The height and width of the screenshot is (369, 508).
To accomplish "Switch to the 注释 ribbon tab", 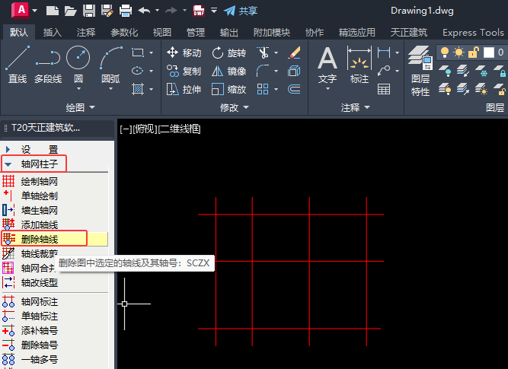I will tap(86, 33).
